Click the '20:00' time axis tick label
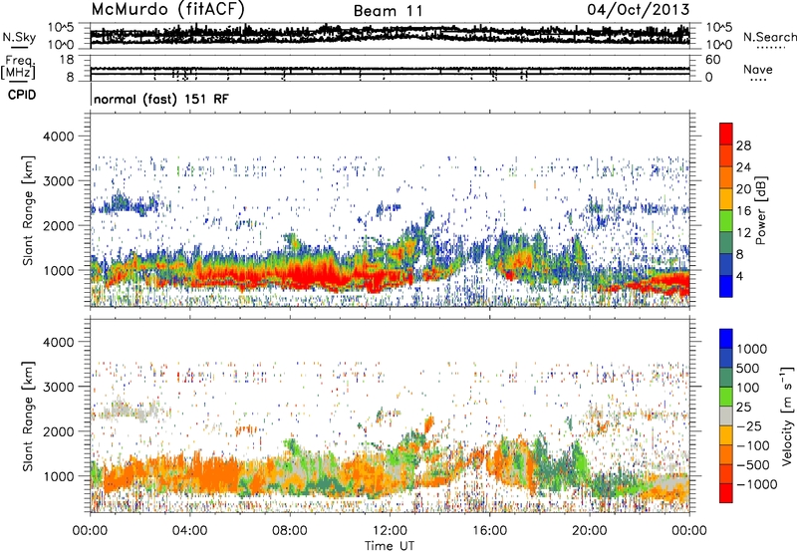This screenshot has height=552, width=797. pyautogui.click(x=589, y=531)
